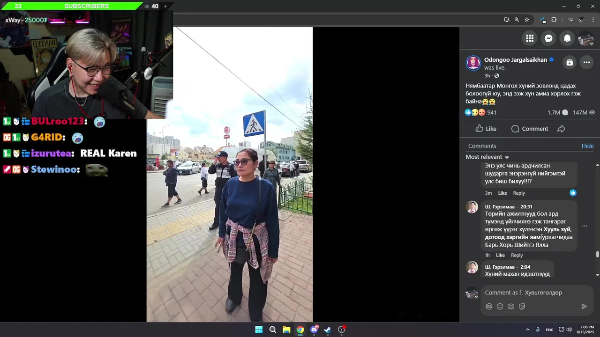Reply to the comment posted 3m ago
600x337 pixels.
(x=519, y=193)
